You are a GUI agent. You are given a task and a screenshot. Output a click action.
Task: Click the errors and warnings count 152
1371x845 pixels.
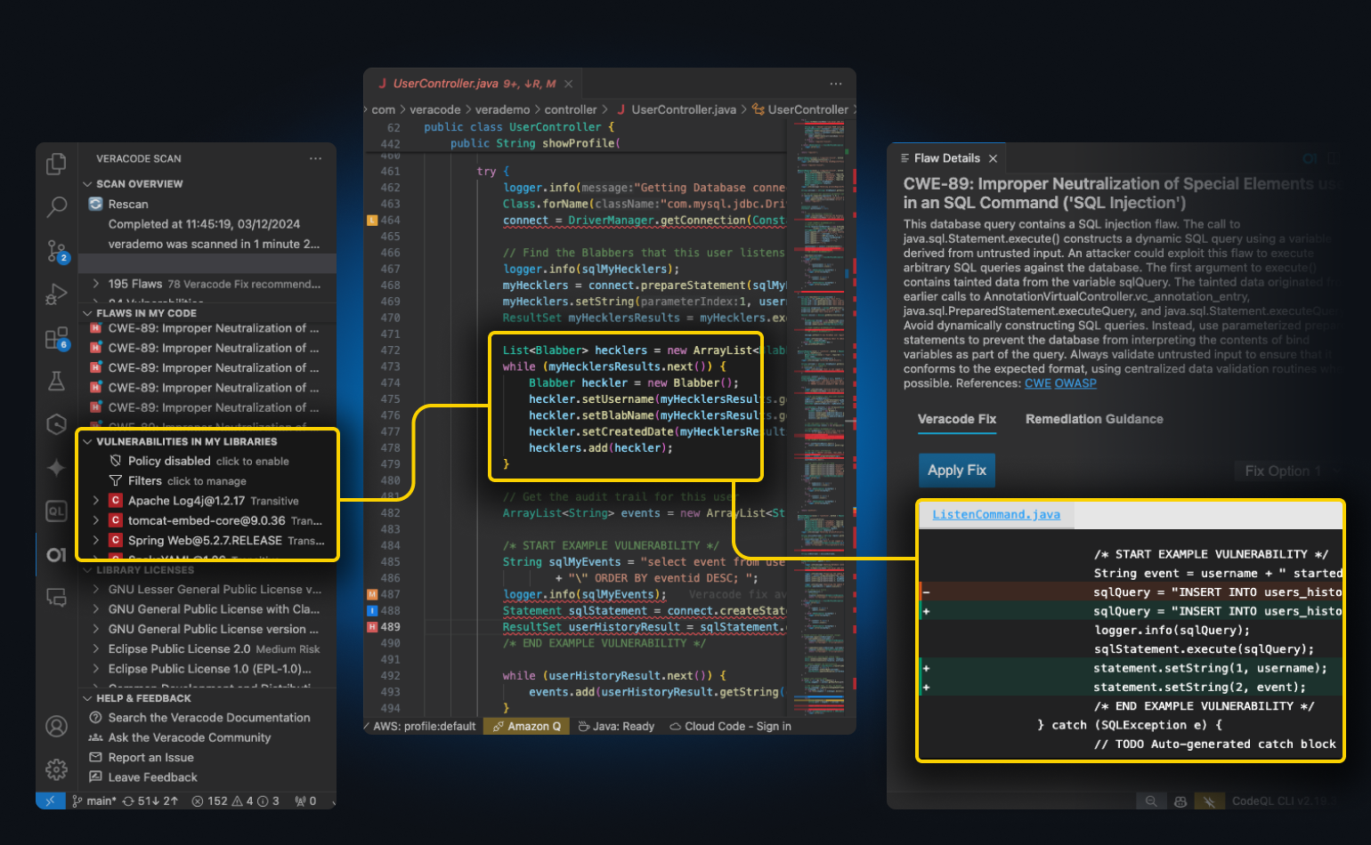236,801
